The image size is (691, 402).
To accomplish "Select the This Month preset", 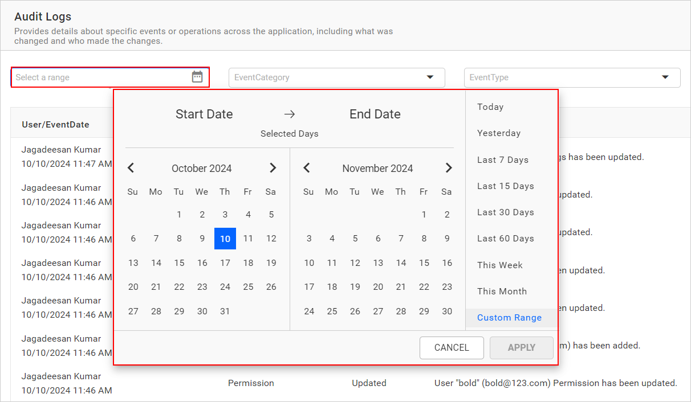I will (x=502, y=291).
